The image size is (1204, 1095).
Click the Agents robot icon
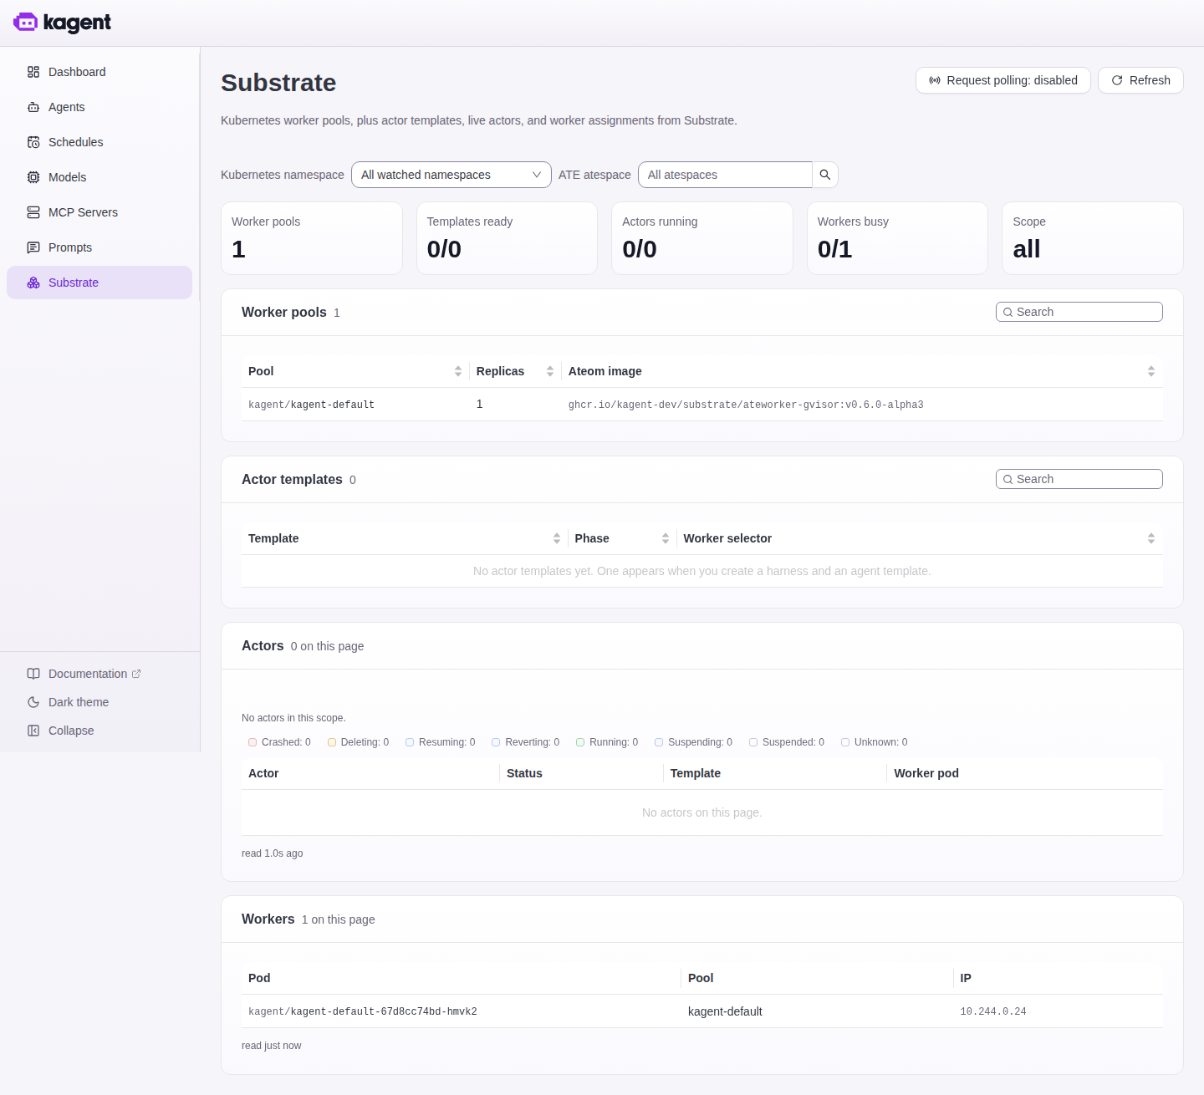tap(33, 107)
